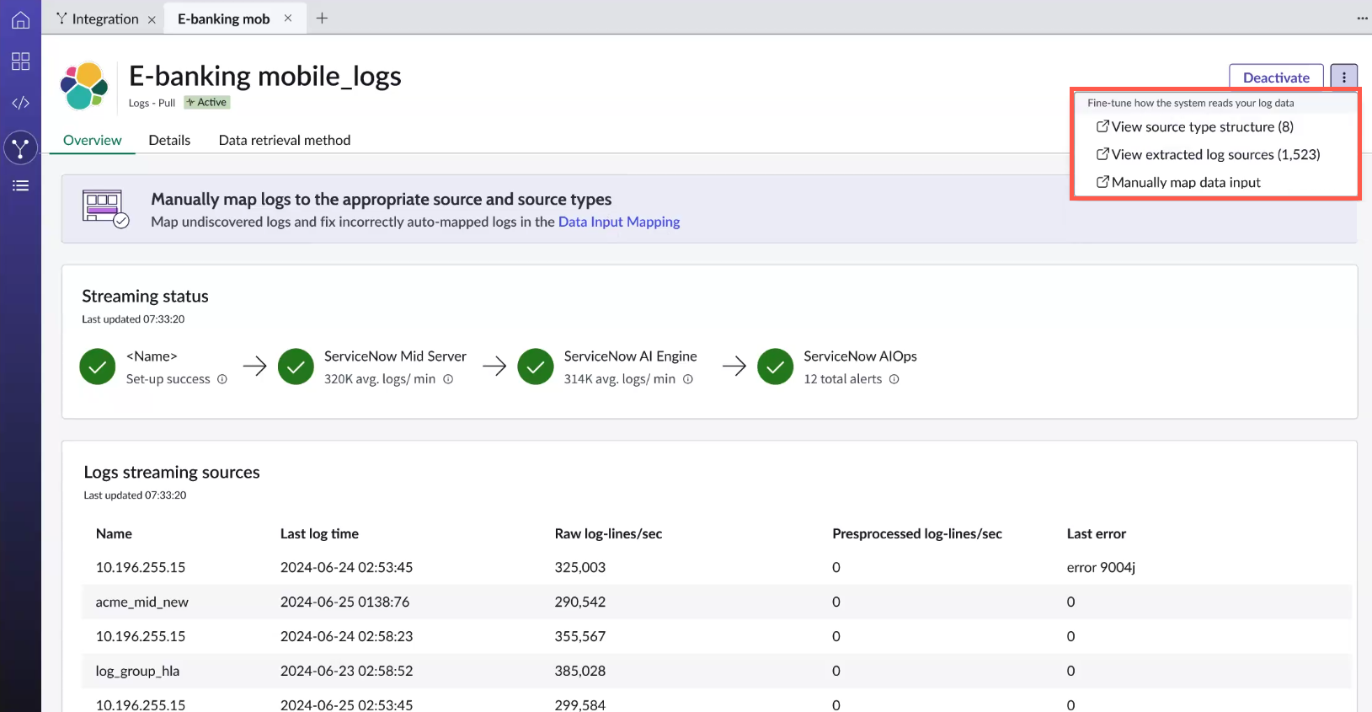Click info icon next to 320K avg. logs/min
1372x712 pixels.
click(x=448, y=379)
